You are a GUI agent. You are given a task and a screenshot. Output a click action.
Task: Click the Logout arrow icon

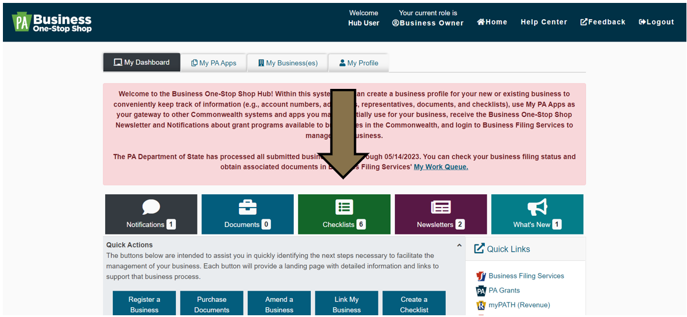(643, 22)
